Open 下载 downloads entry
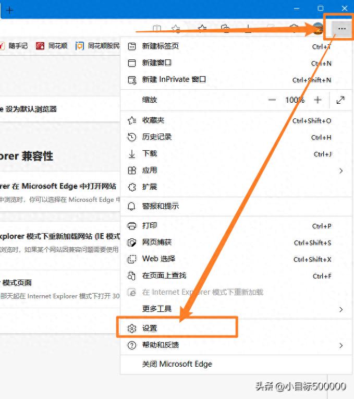This screenshot has height=399, width=354. click(150, 154)
